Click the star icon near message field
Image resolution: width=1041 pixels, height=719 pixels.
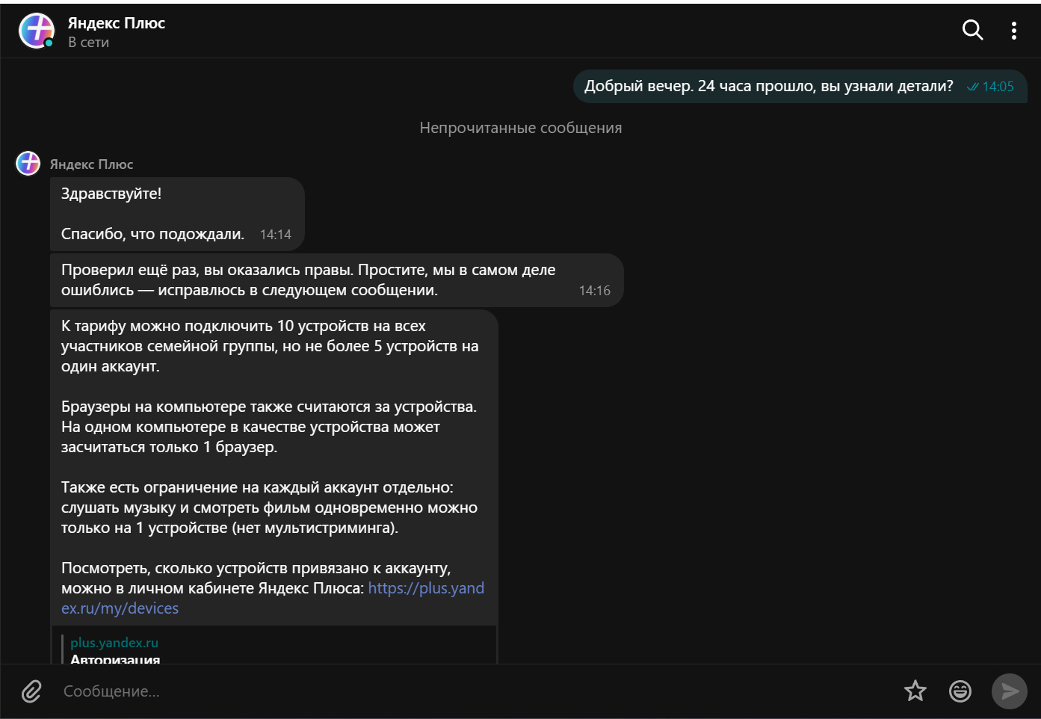(x=915, y=691)
